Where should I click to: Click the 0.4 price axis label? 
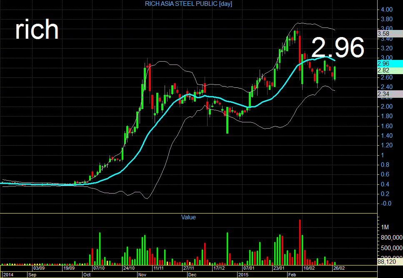pyautogui.click(x=385, y=184)
